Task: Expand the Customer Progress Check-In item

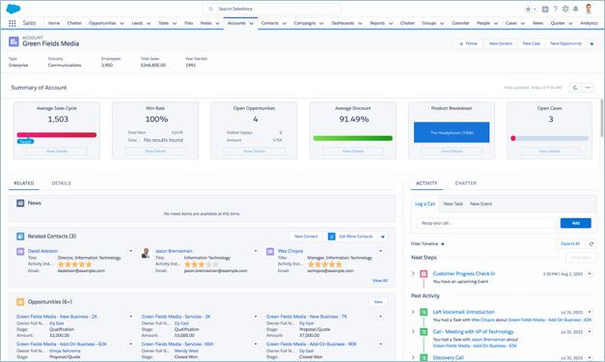Action: (x=413, y=273)
